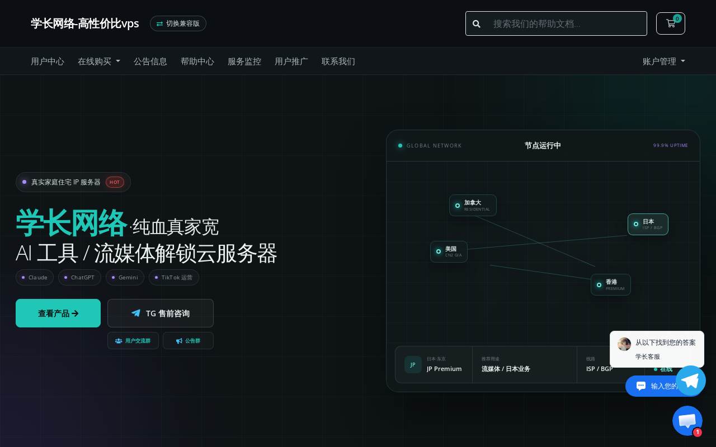Focus the help docs search field
This screenshot has height=447, width=716.
pyautogui.click(x=566, y=23)
